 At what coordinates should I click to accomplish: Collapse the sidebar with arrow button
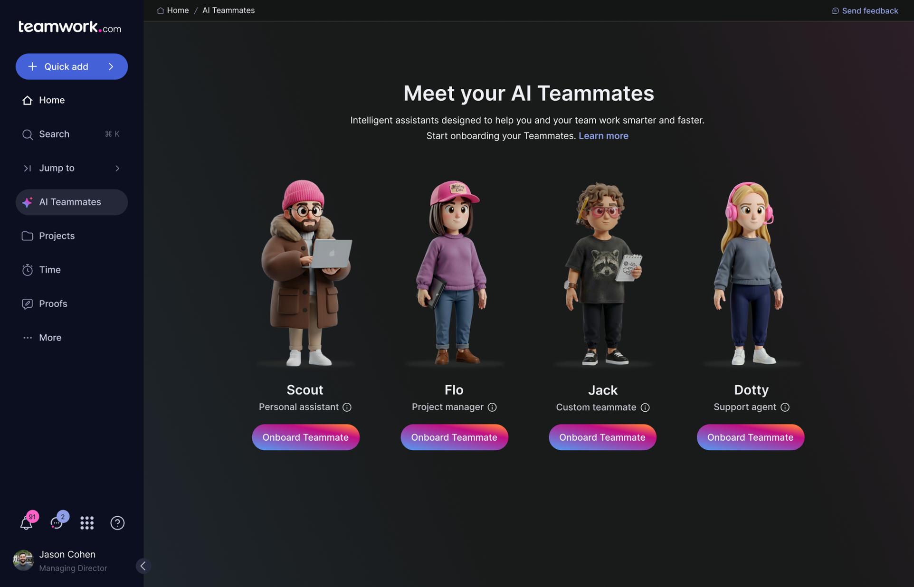[x=143, y=566]
